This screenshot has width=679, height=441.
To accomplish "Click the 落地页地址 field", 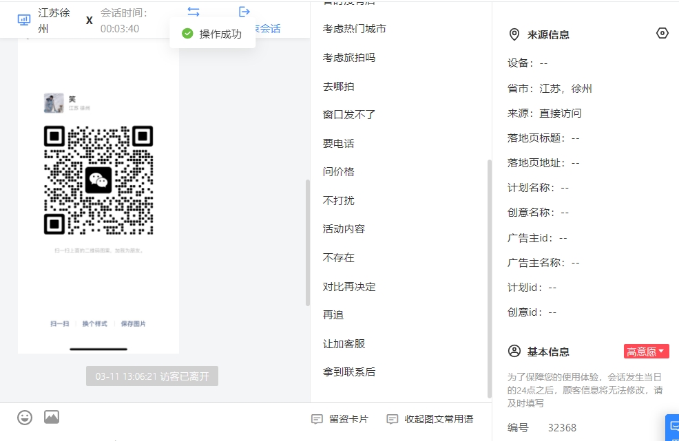I will 543,163.
